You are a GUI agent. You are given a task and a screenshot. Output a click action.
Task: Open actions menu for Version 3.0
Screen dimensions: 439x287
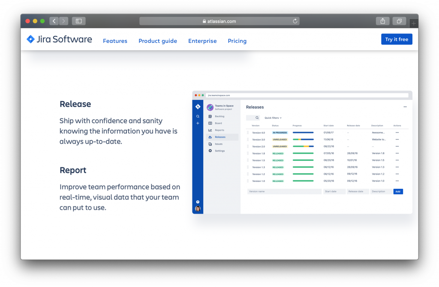397,139
